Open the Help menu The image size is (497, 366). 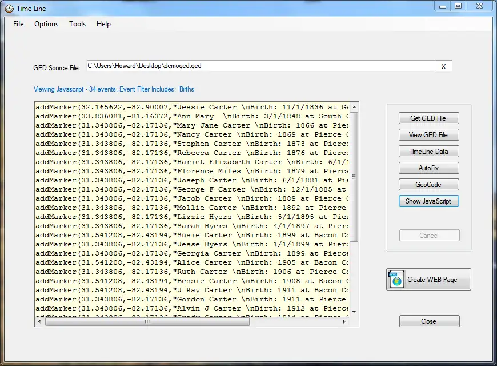tap(103, 24)
